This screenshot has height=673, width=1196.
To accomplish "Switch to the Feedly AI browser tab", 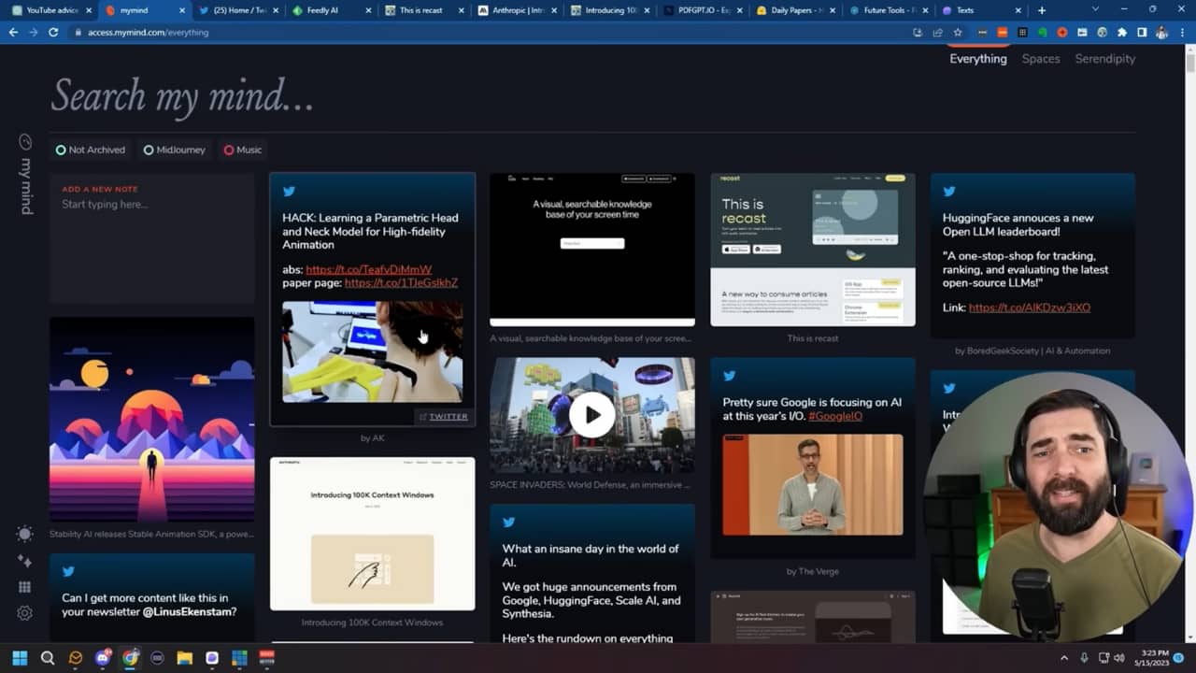I will (x=332, y=10).
